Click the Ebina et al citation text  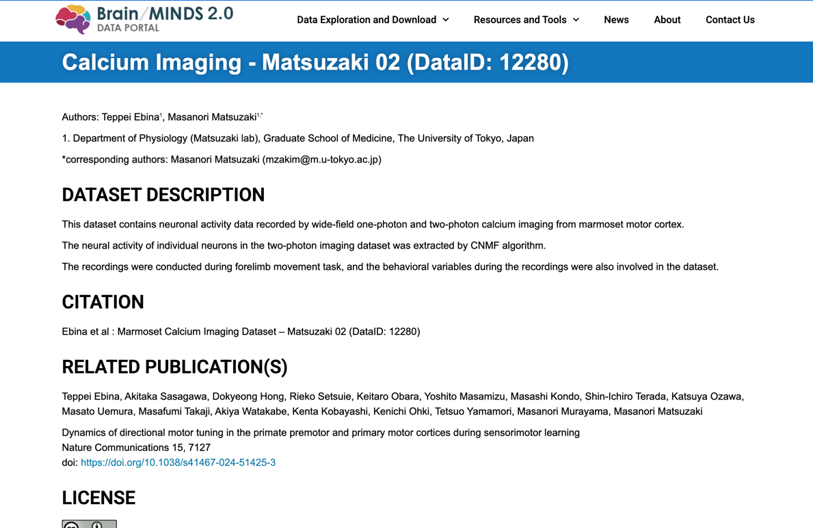(241, 331)
